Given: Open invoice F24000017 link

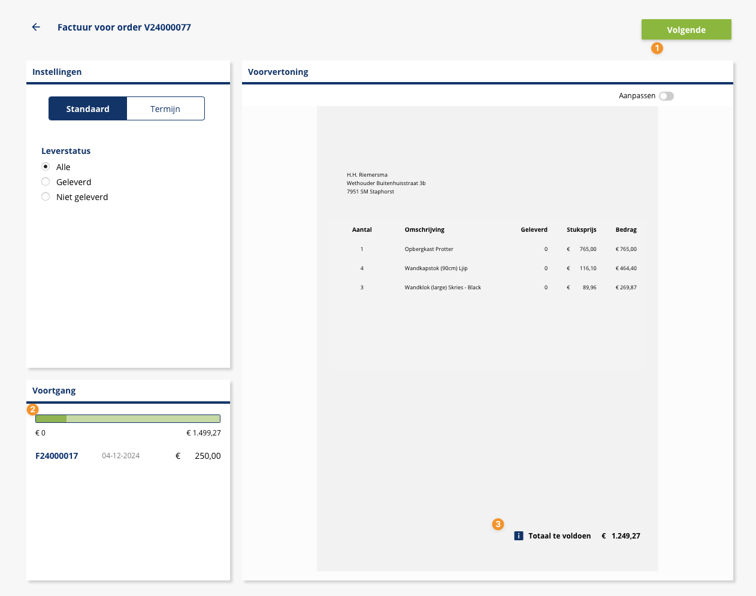Looking at the screenshot, I should [x=56, y=456].
